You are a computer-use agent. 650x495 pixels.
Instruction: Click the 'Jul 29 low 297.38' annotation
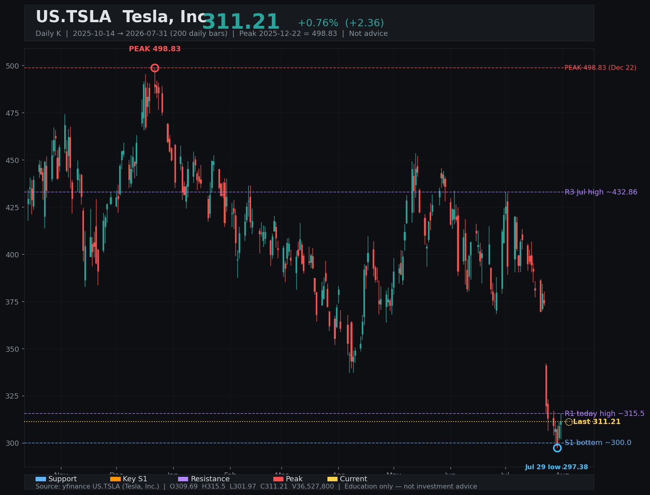click(556, 467)
